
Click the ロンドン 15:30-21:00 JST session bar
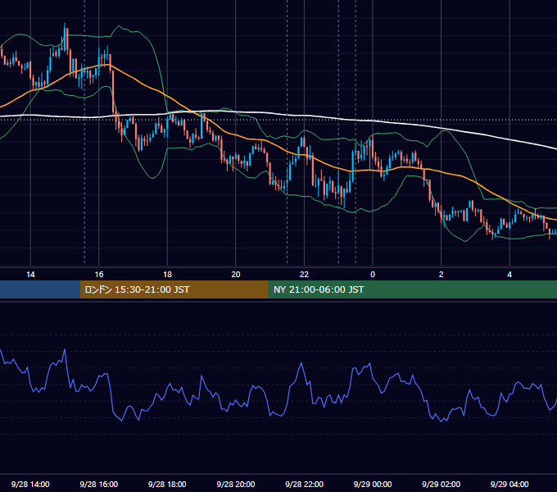pos(174,289)
